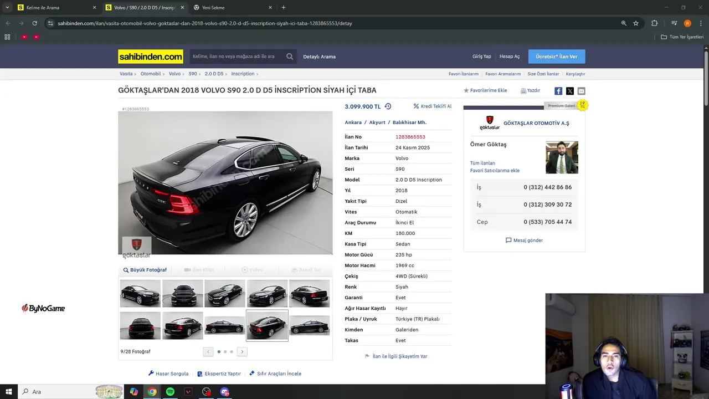
Task: Click Kredi Teklifi Al
Action: (433, 106)
